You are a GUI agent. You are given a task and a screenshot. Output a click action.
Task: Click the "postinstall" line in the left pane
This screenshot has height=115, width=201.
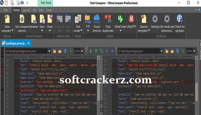click(x=55, y=90)
